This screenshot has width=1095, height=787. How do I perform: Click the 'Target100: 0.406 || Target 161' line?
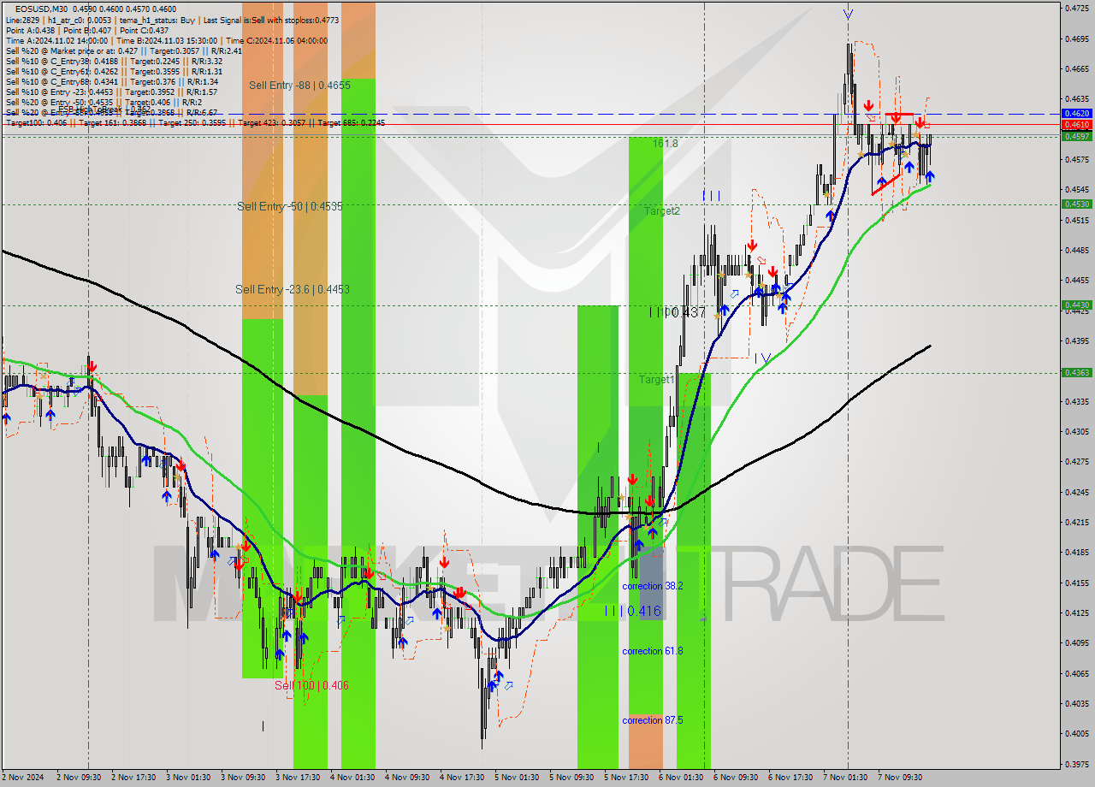195,122
